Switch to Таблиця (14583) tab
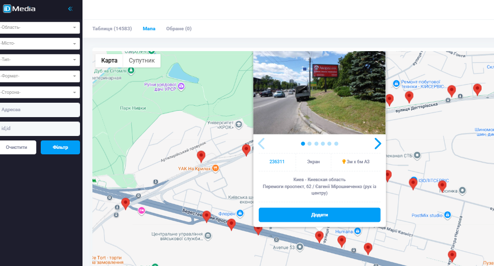 [112, 29]
